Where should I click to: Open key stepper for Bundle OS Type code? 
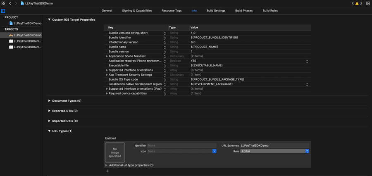(165, 79)
